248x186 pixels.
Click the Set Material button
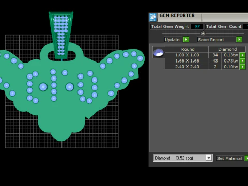coord(230,158)
